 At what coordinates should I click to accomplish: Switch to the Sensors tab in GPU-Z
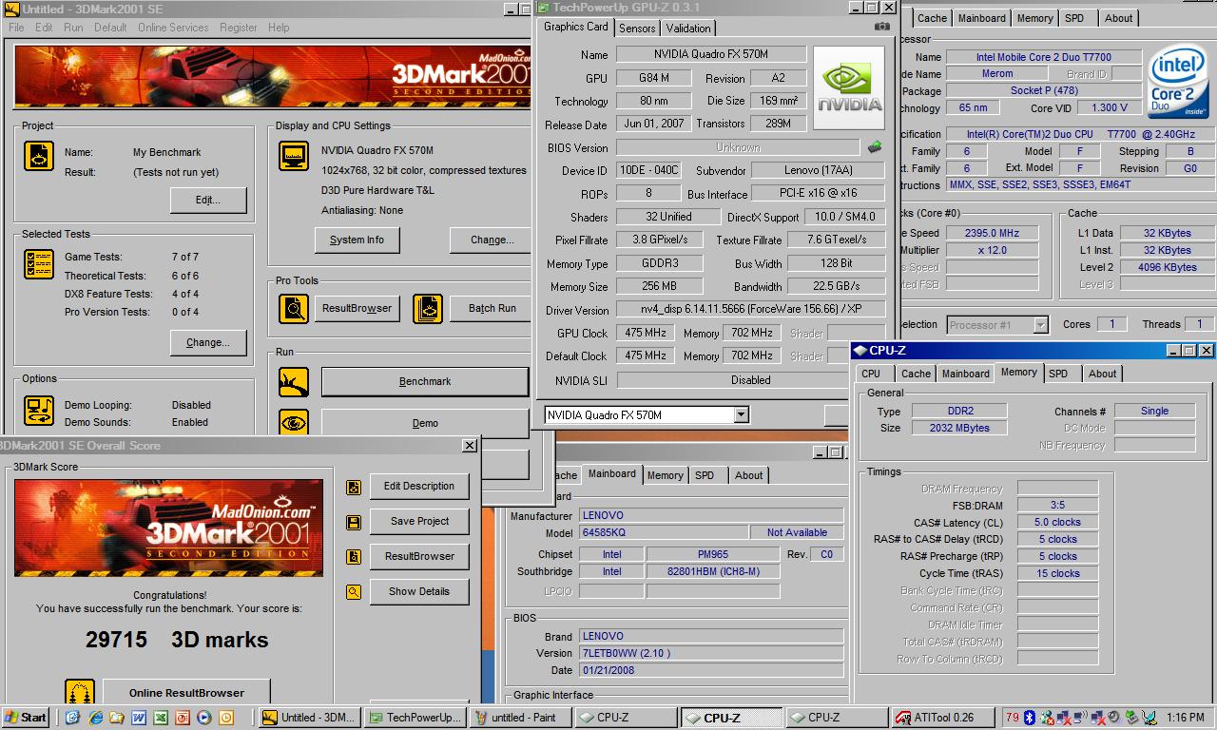tap(637, 29)
